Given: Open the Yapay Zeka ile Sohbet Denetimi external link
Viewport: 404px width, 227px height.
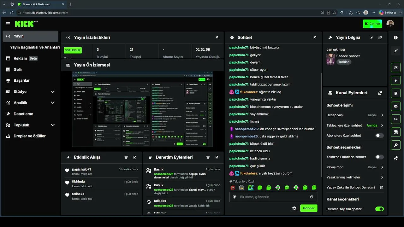Looking at the screenshot, I should click(382, 188).
